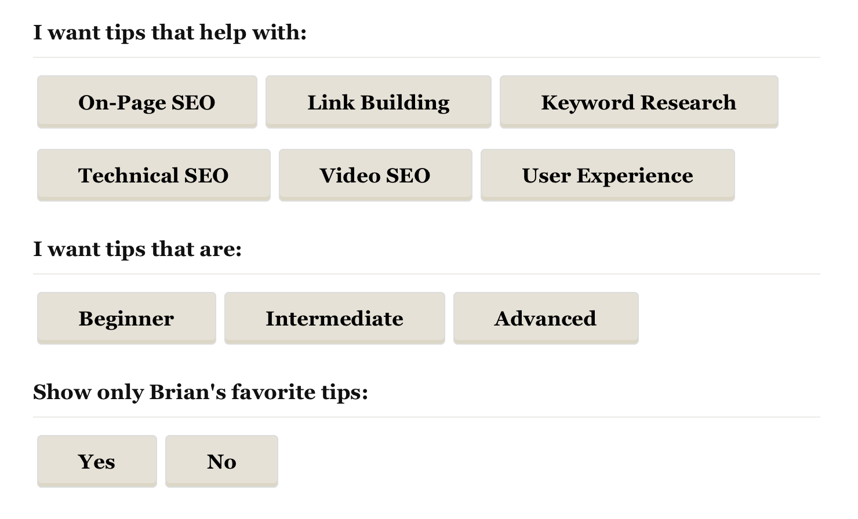Select the On-Page SEO filter
858x519 pixels.
point(147,102)
